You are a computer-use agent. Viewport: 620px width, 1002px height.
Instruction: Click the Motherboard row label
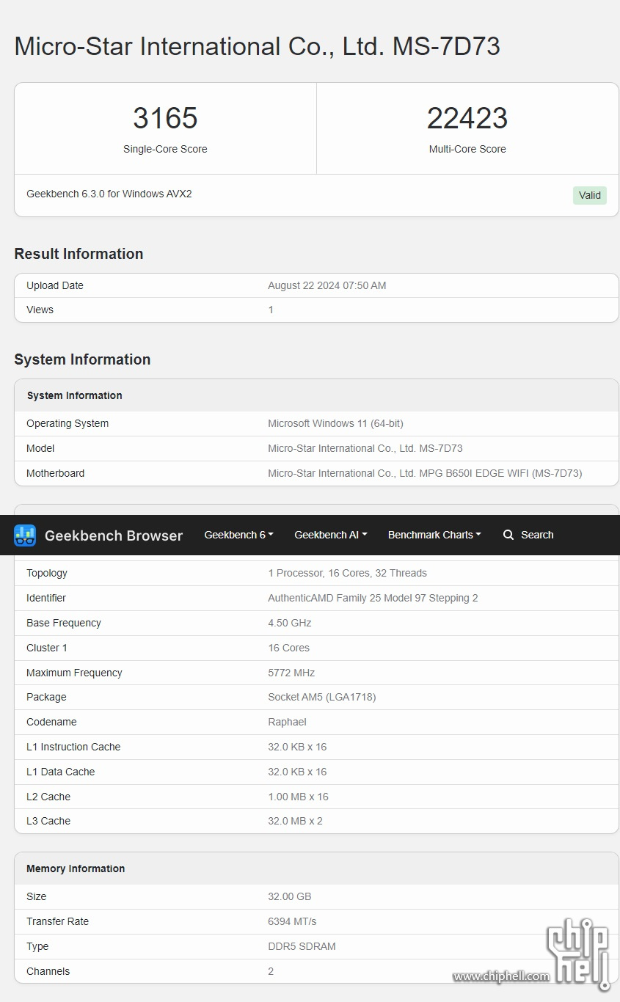(x=55, y=473)
